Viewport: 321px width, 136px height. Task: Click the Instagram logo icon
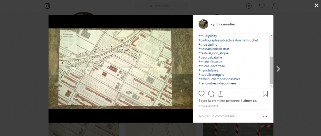click(47, 6)
